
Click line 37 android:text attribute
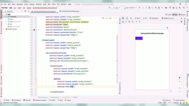(66, 87)
